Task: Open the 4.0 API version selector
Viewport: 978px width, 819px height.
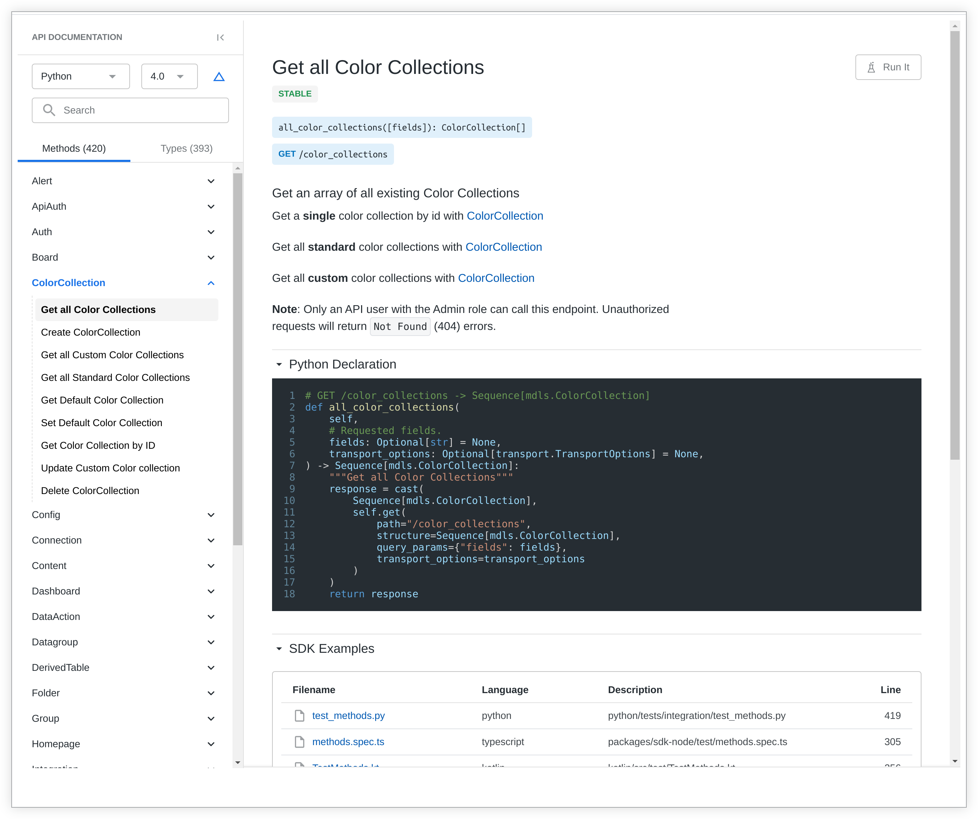Action: click(169, 76)
